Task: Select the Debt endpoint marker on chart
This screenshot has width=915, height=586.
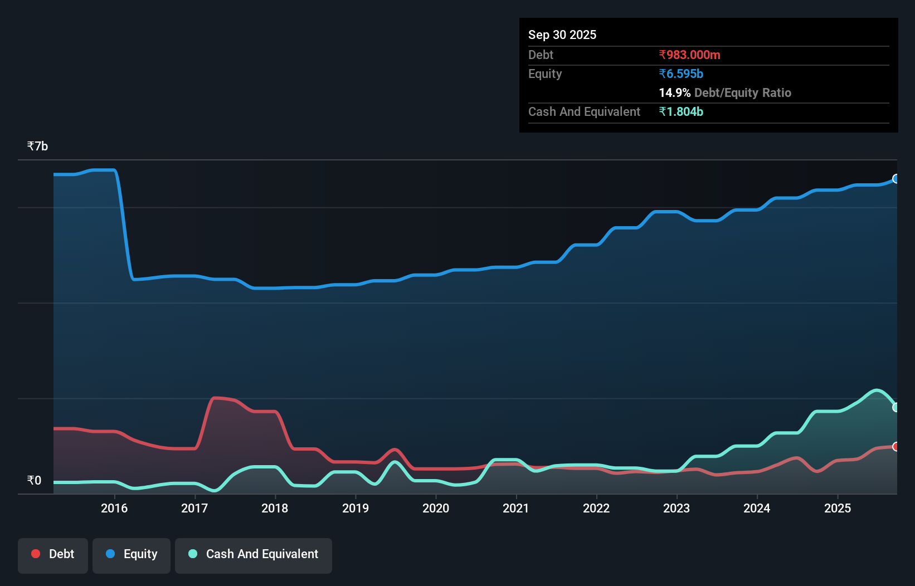Action: [x=896, y=447]
